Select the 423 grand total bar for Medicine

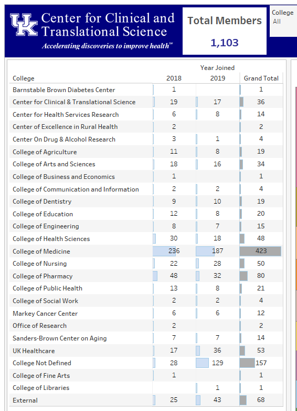point(260,251)
